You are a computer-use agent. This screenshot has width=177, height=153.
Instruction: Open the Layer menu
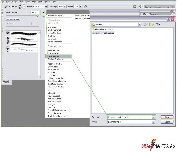(21, 2)
